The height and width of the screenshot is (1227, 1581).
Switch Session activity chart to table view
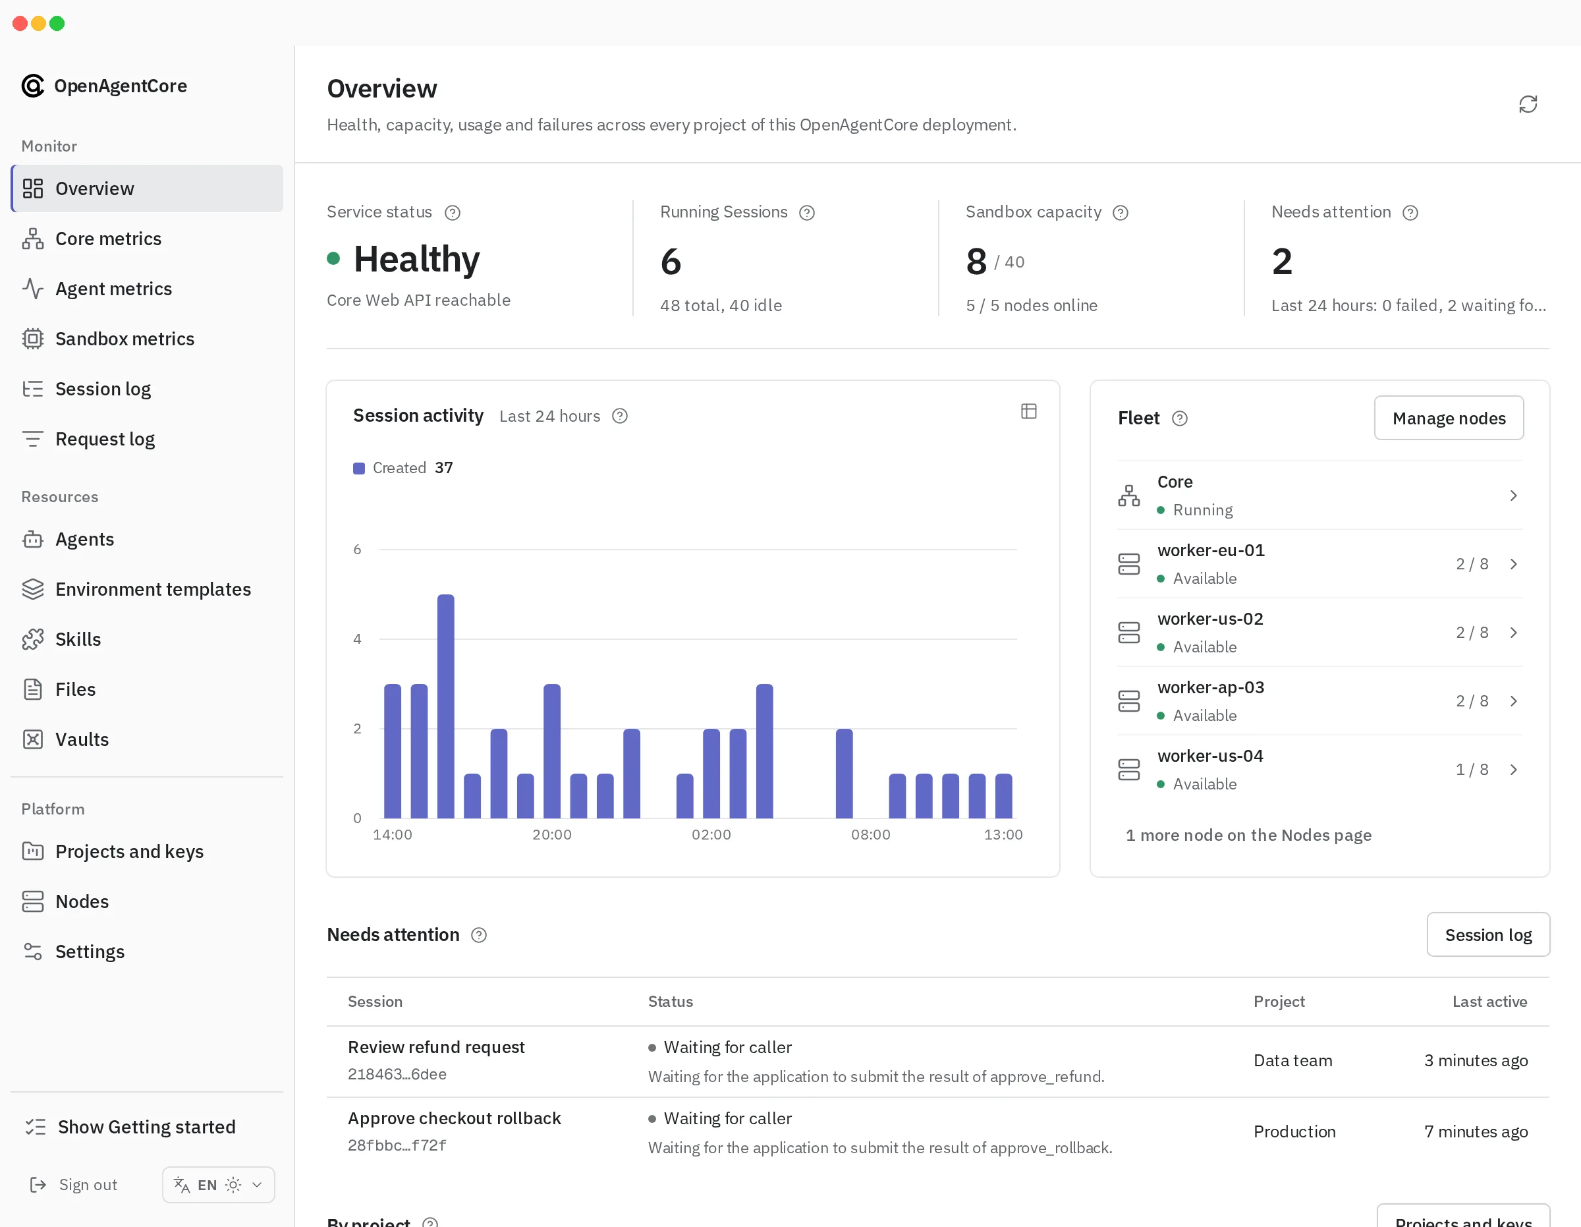tap(1029, 411)
